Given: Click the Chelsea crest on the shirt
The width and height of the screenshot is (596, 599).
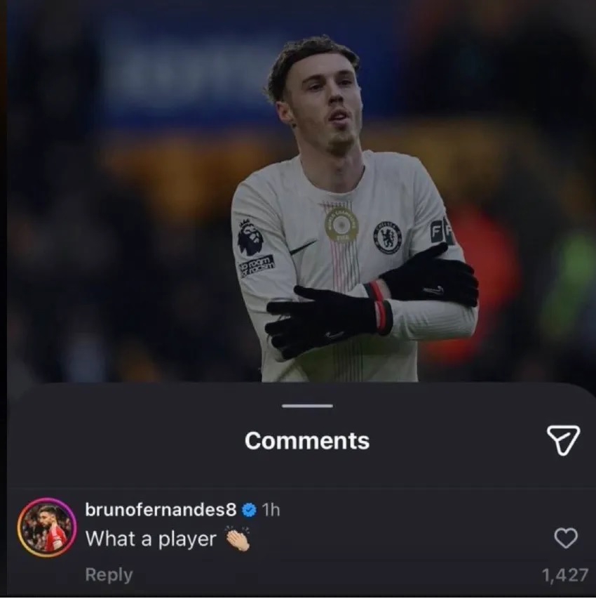Looking at the screenshot, I should [x=386, y=237].
